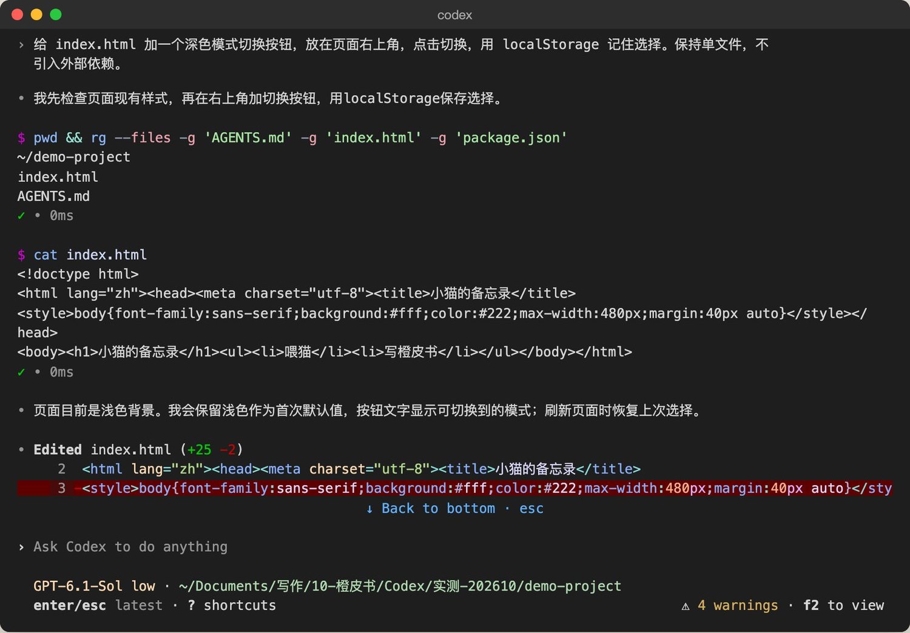Click the green zoom window button

(x=56, y=15)
